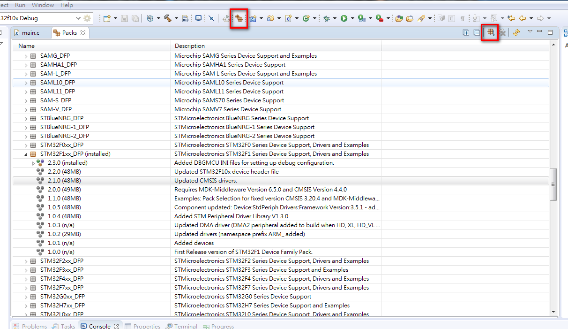Image resolution: width=568 pixels, height=329 pixels.
Task: Switch to the Problems tab
Action: click(30, 326)
